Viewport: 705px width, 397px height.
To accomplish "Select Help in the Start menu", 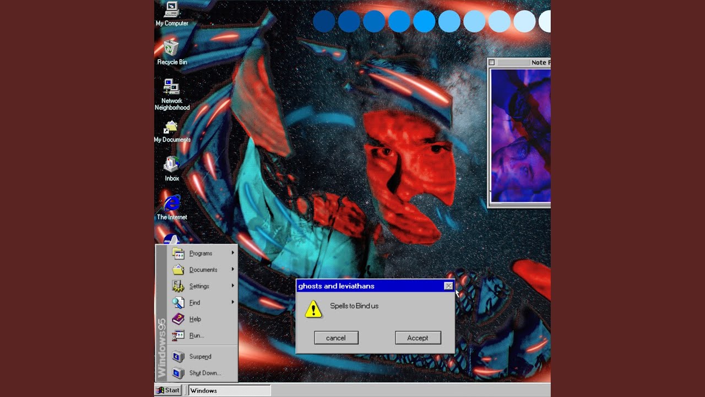I will (202, 319).
